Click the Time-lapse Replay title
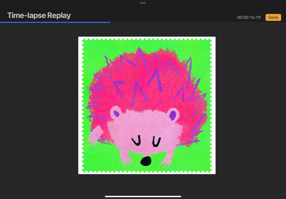This screenshot has height=199, width=286. click(x=39, y=15)
